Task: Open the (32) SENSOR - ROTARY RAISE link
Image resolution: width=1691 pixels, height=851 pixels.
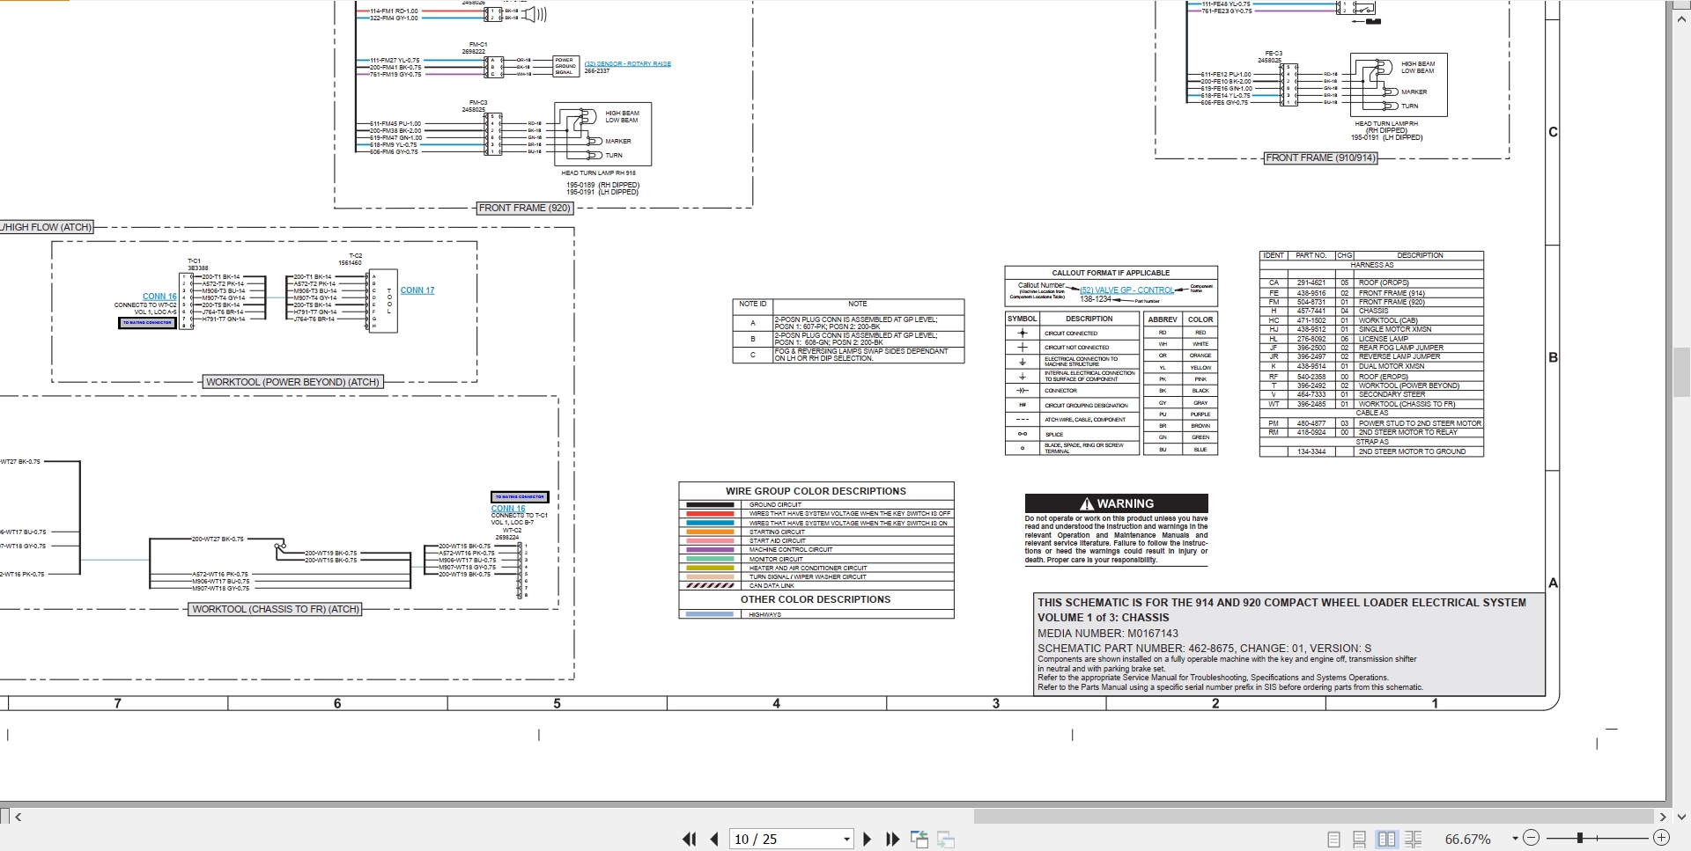Action: [x=628, y=63]
